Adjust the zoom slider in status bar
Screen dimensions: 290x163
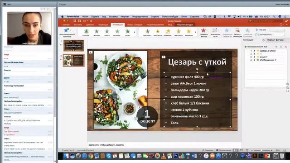[261, 150]
